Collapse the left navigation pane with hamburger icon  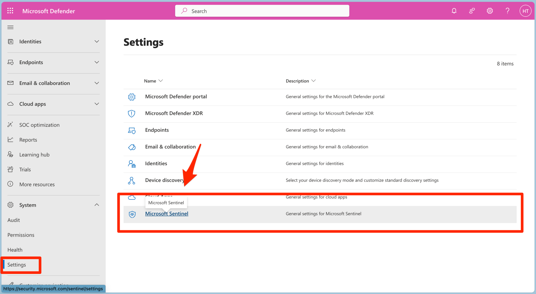pos(10,27)
